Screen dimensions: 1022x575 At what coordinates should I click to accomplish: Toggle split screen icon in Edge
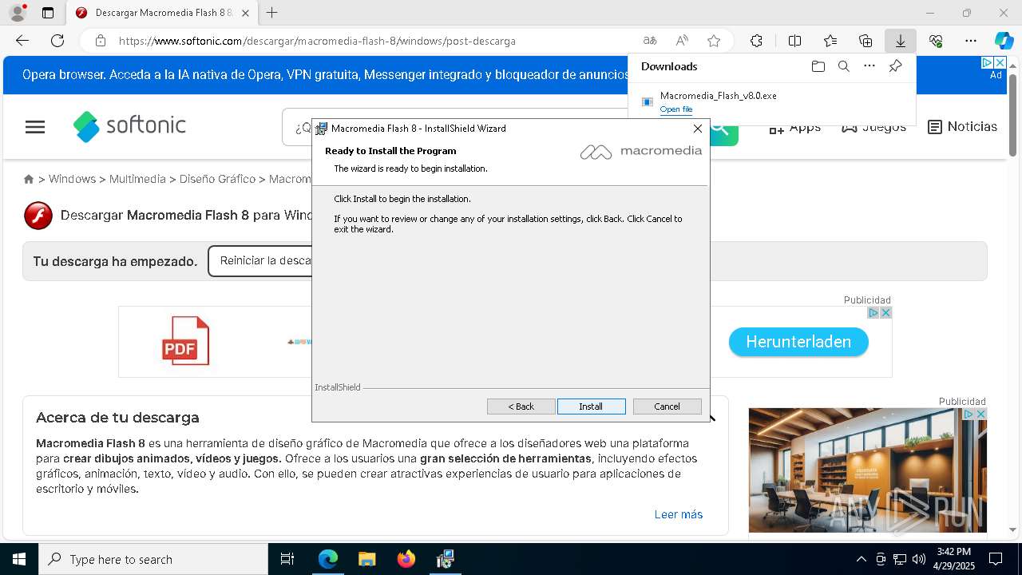click(x=794, y=41)
